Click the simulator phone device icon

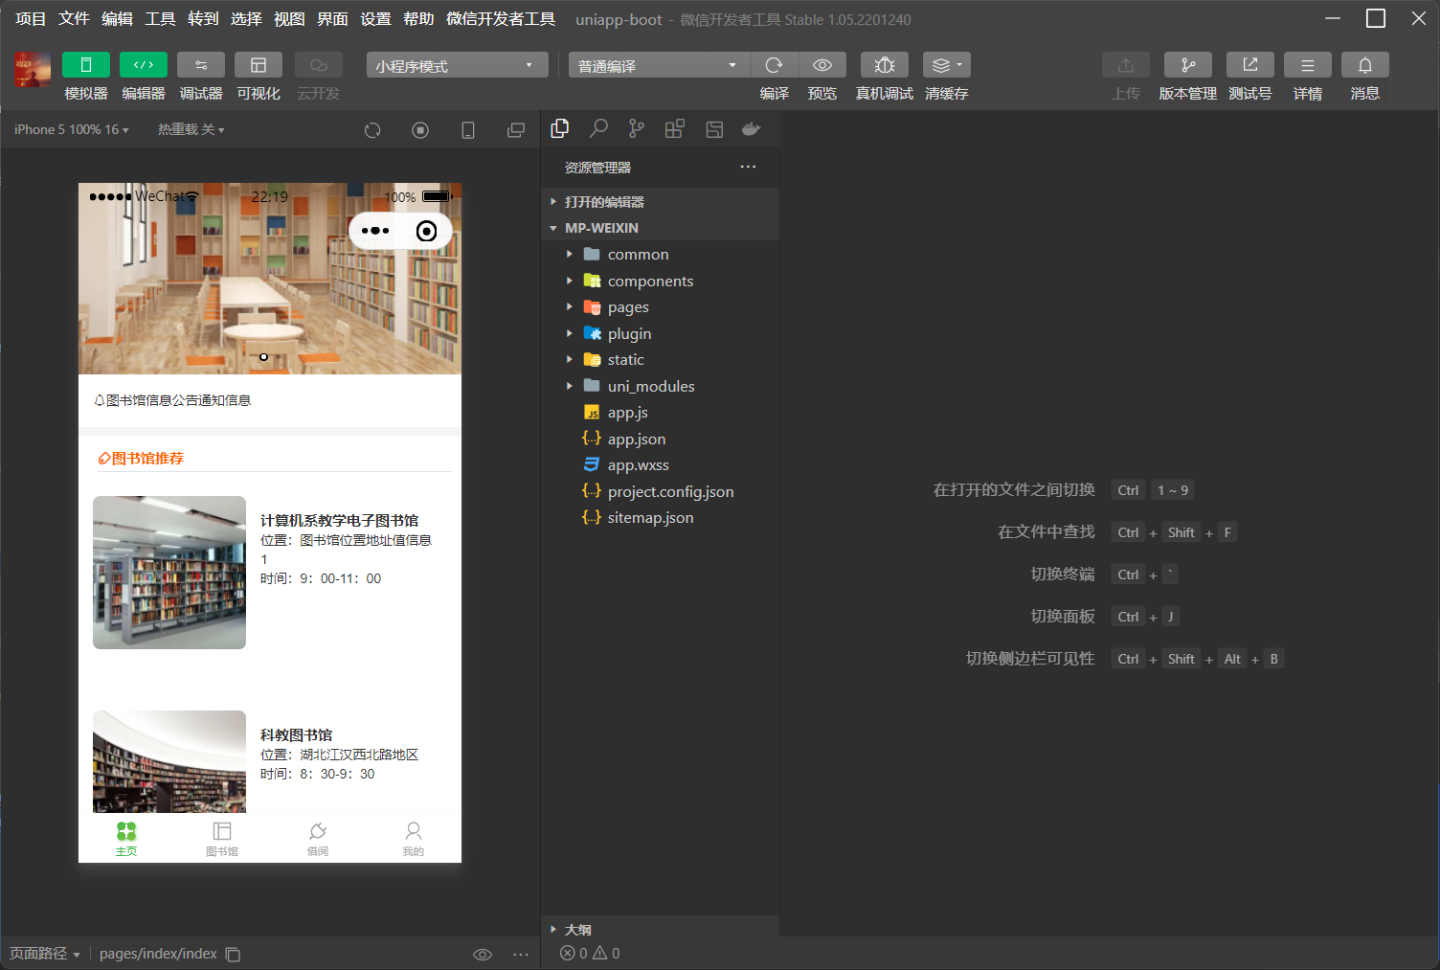pos(468,130)
